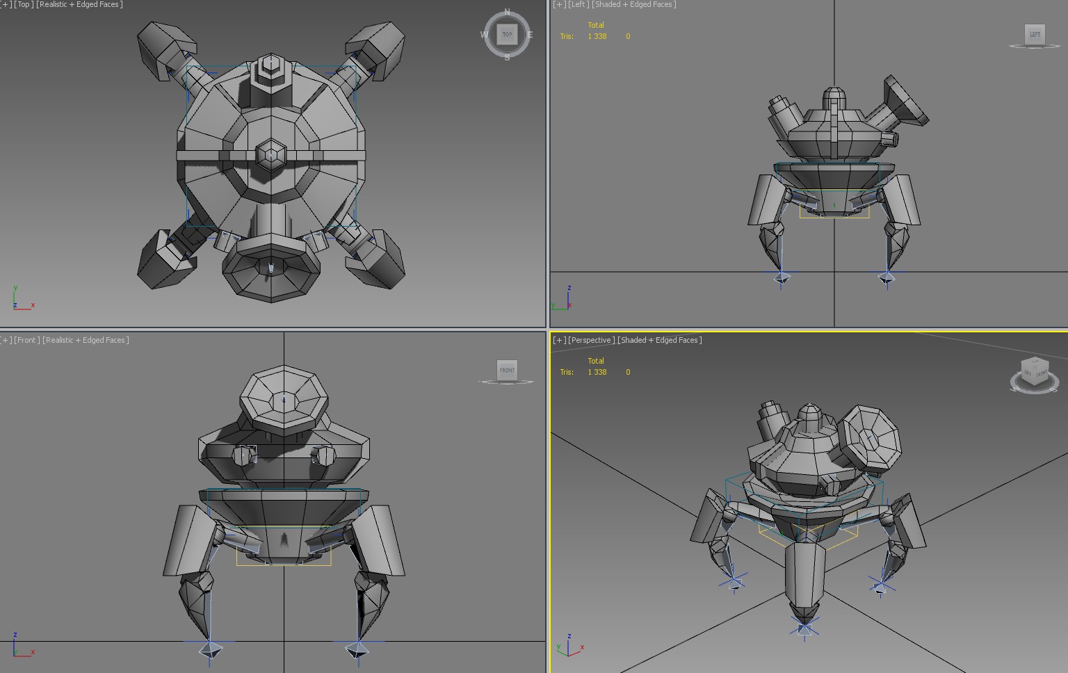Open the Front viewport 'Realistic + Edged Faces' shading menu
The image size is (1068, 673).
(86, 340)
